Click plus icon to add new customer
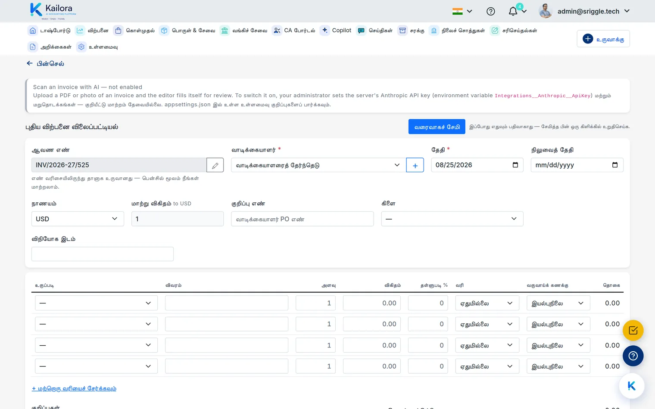This screenshot has height=409, width=655. (415, 165)
